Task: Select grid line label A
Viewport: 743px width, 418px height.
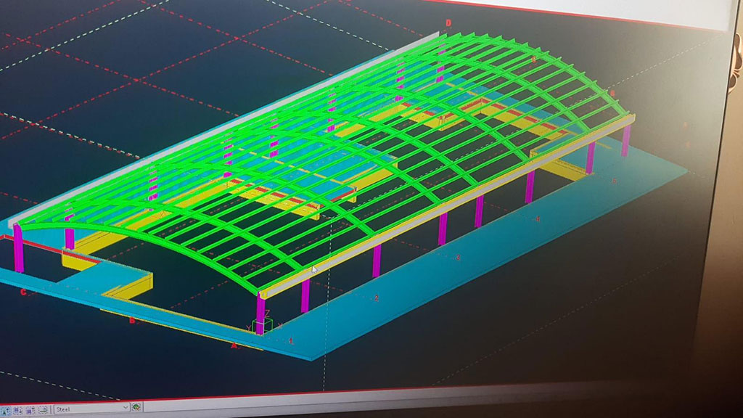Action: (x=234, y=347)
